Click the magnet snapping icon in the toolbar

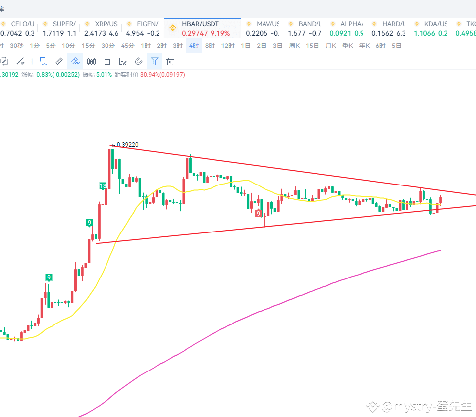coord(139,61)
